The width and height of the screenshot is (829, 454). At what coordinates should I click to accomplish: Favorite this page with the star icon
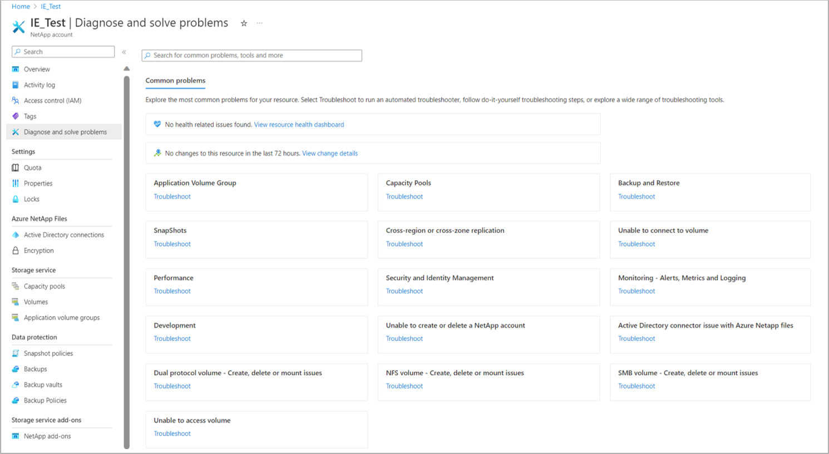click(244, 23)
